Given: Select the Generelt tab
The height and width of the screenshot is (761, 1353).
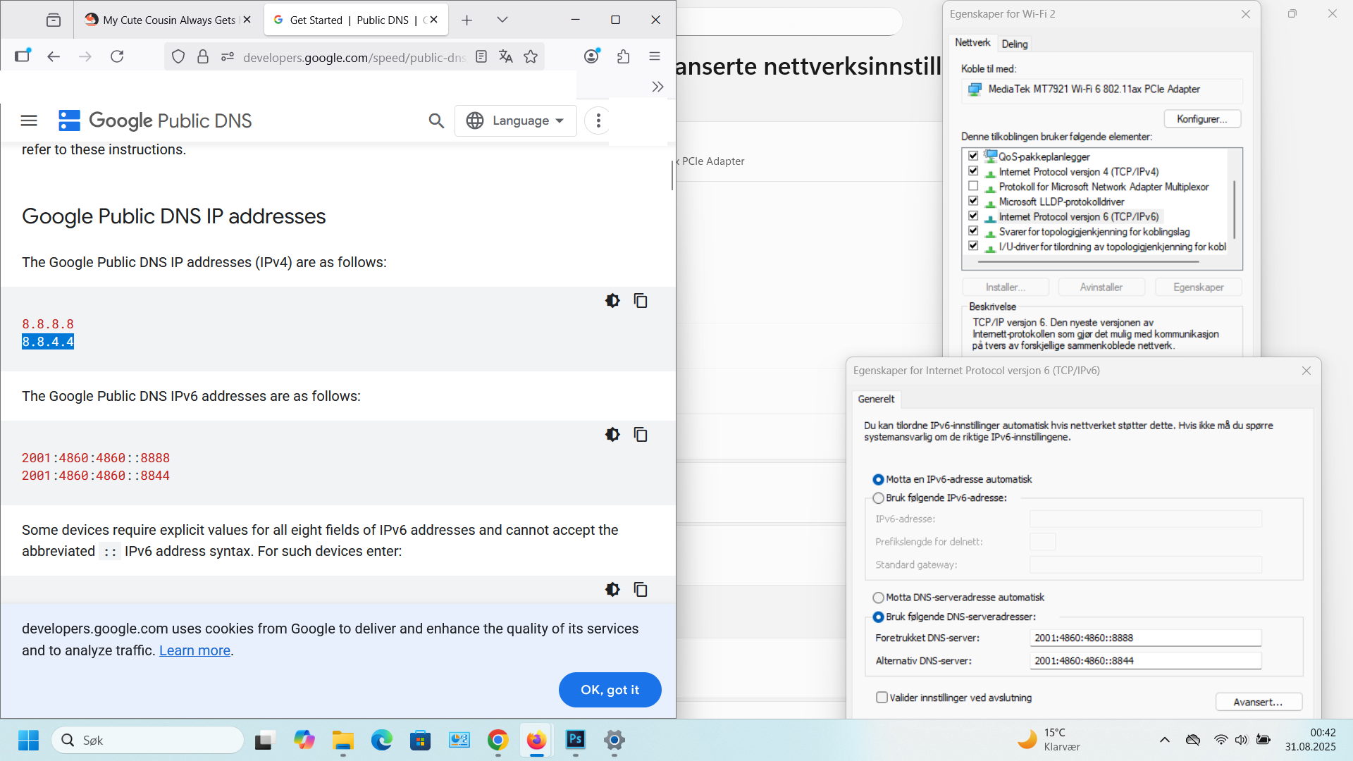Looking at the screenshot, I should pos(876,399).
